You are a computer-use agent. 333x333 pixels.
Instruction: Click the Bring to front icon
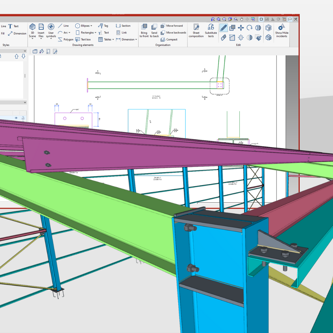[144, 30]
